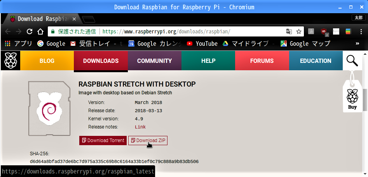Open the FORUMS navigation tab
The image size is (368, 177).
[262, 61]
